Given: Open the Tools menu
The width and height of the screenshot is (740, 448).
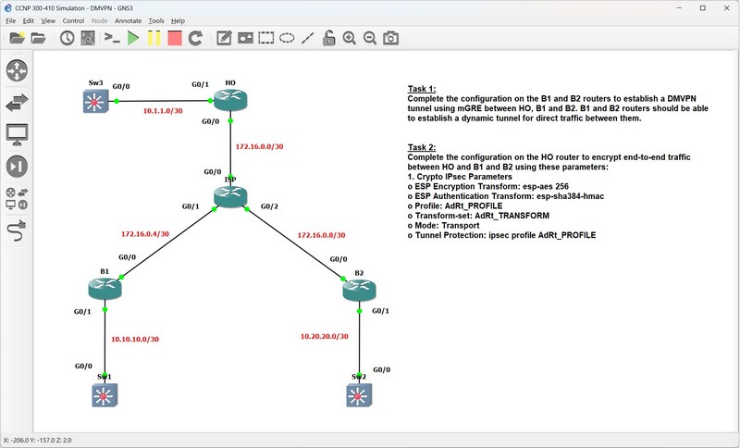Looking at the screenshot, I should [156, 20].
